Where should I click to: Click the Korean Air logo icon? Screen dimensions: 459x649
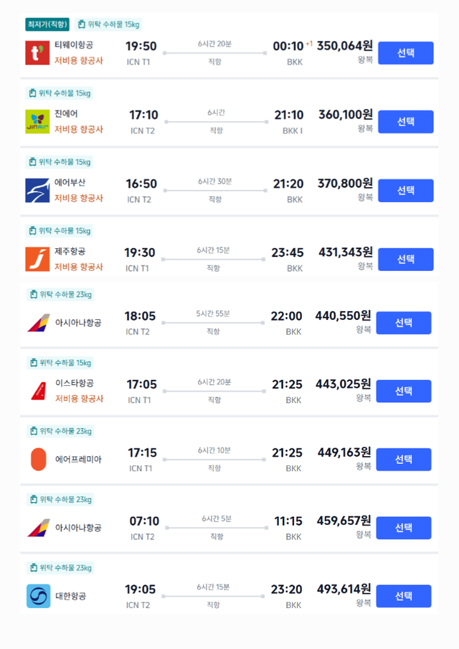pyautogui.click(x=39, y=596)
